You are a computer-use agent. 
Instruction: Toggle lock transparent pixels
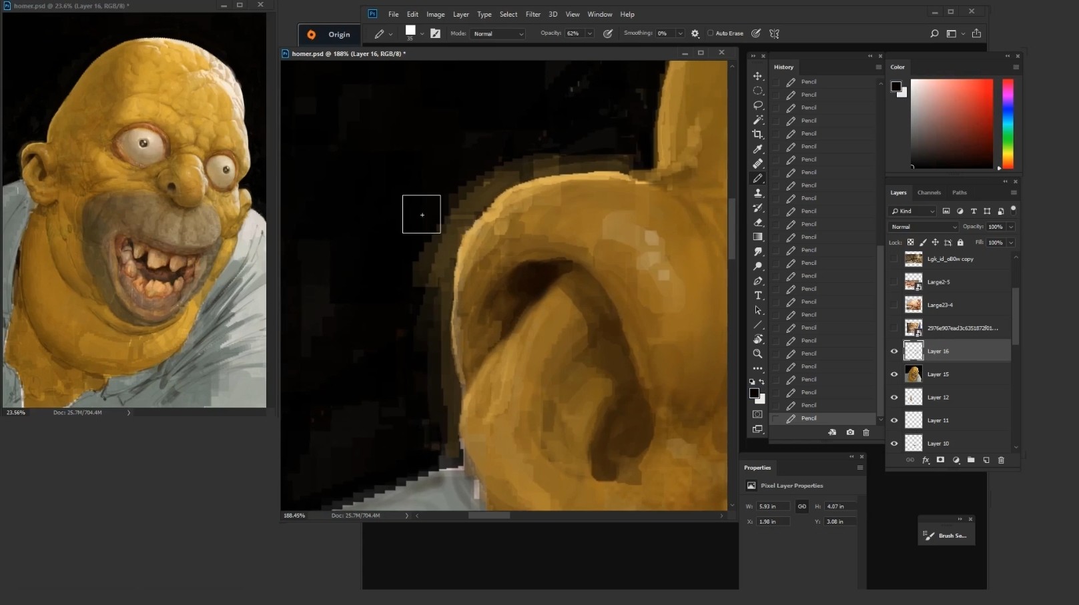(910, 242)
